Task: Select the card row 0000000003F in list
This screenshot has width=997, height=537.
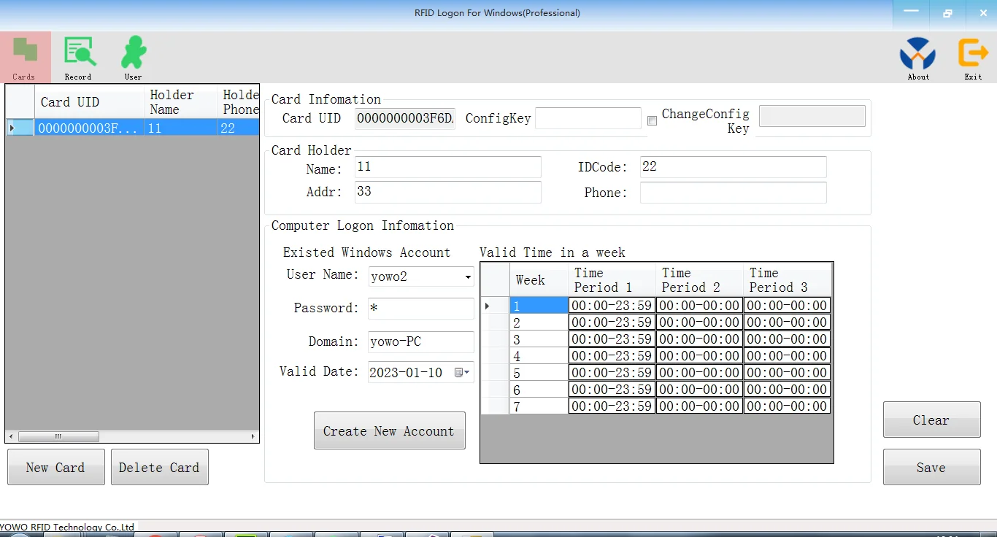Action: point(88,128)
